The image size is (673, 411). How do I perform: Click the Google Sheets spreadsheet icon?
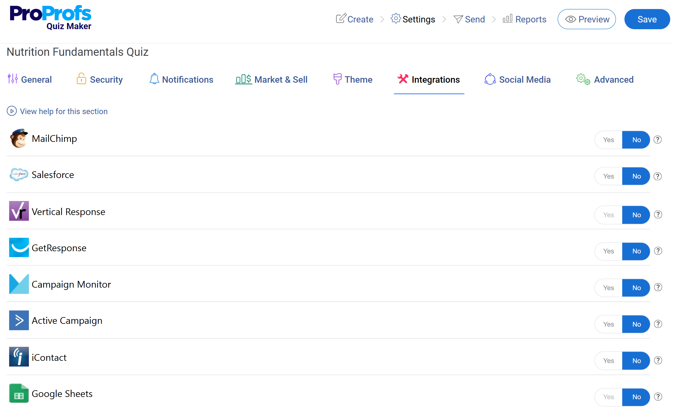pos(19,393)
